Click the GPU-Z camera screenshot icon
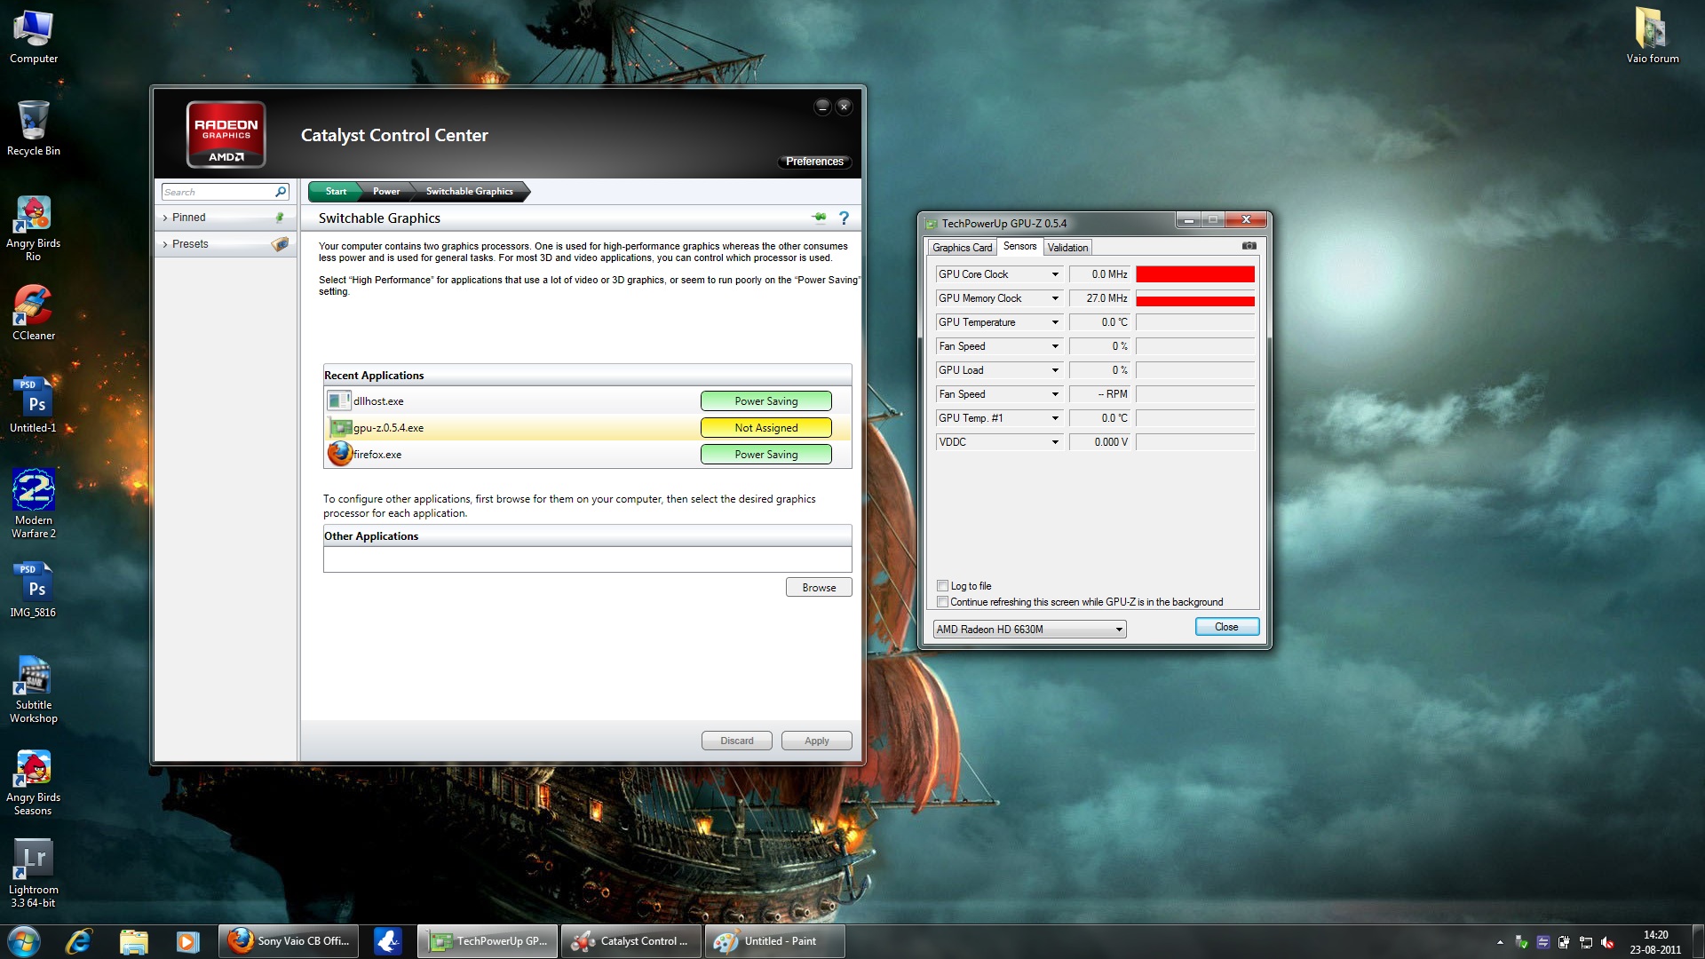 pyautogui.click(x=1249, y=246)
